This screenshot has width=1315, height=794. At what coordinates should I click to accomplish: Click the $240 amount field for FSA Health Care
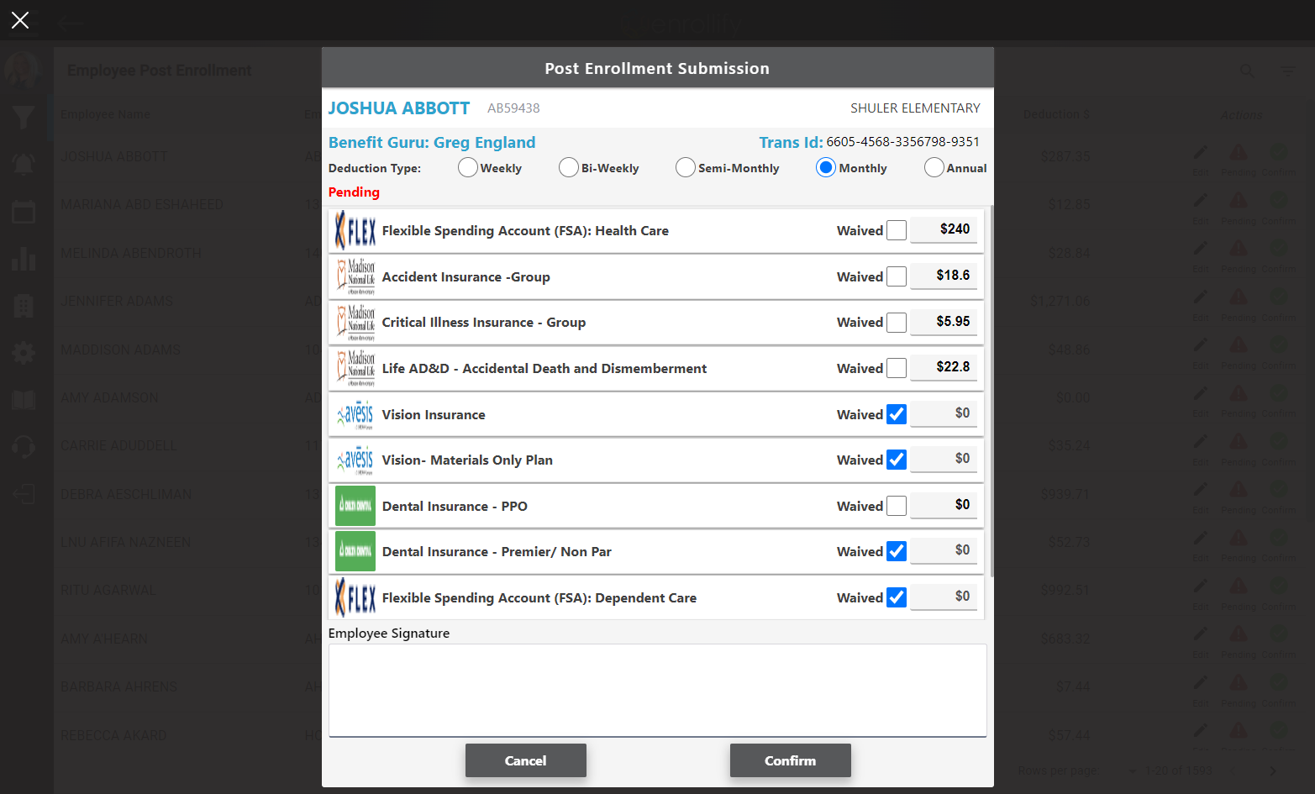tap(944, 229)
